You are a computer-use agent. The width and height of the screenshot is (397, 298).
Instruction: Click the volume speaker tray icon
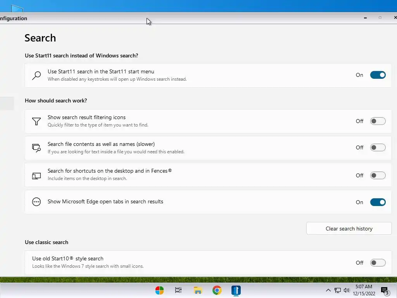click(x=347, y=290)
